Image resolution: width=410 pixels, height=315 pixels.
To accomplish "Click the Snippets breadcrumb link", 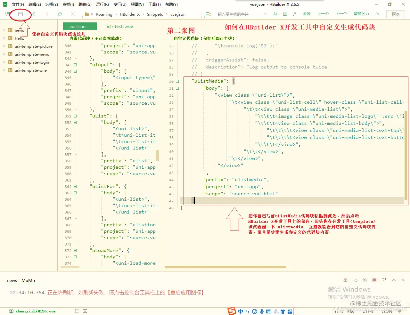I will 155,14.
